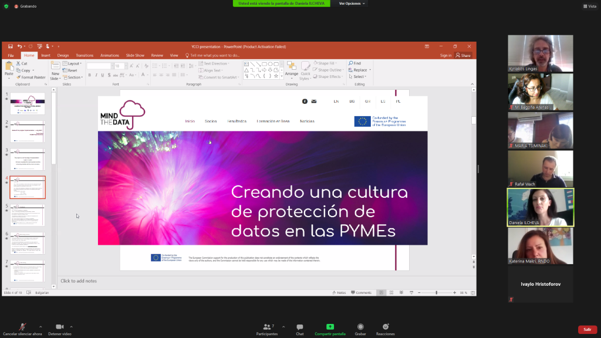Expand Ver Opciones dropdown at top
Screen dimensions: 601x338
click(352, 4)
